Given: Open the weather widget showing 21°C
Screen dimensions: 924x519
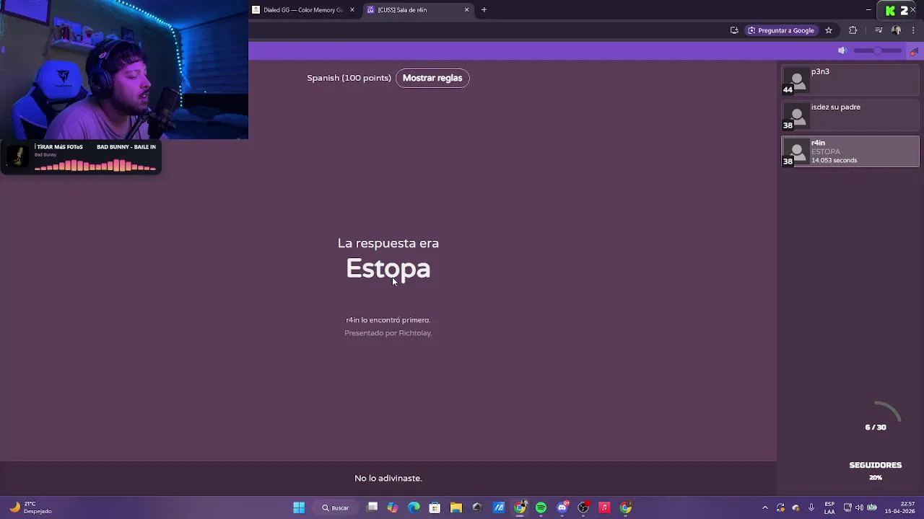Looking at the screenshot, I should [x=30, y=507].
